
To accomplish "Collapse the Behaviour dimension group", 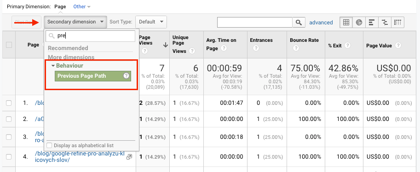I will coord(68,66).
